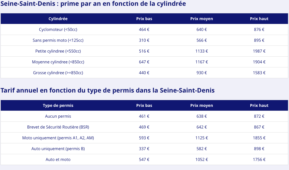The width and height of the screenshot is (289, 170).
Task: Click Prix haut header in permis table
Action: [x=259, y=106]
